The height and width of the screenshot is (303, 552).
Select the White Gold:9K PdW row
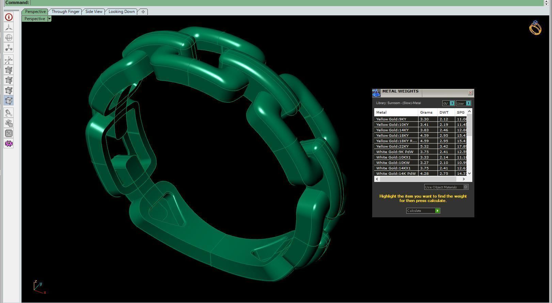coord(421,152)
